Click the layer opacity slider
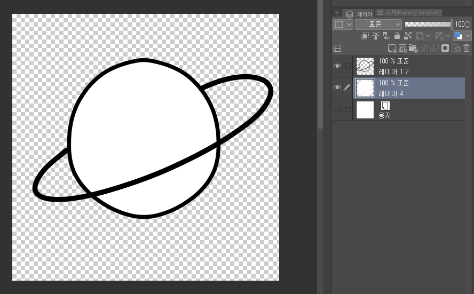474x294 pixels. 428,24
